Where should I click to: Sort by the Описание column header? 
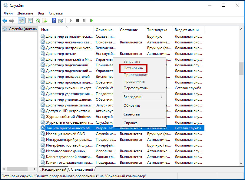(106, 30)
